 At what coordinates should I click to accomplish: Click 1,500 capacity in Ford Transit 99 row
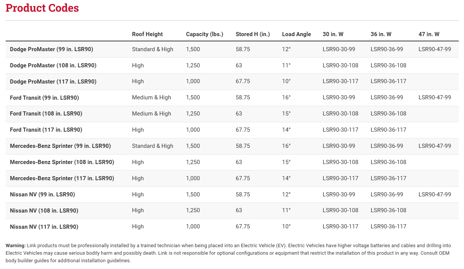point(193,97)
